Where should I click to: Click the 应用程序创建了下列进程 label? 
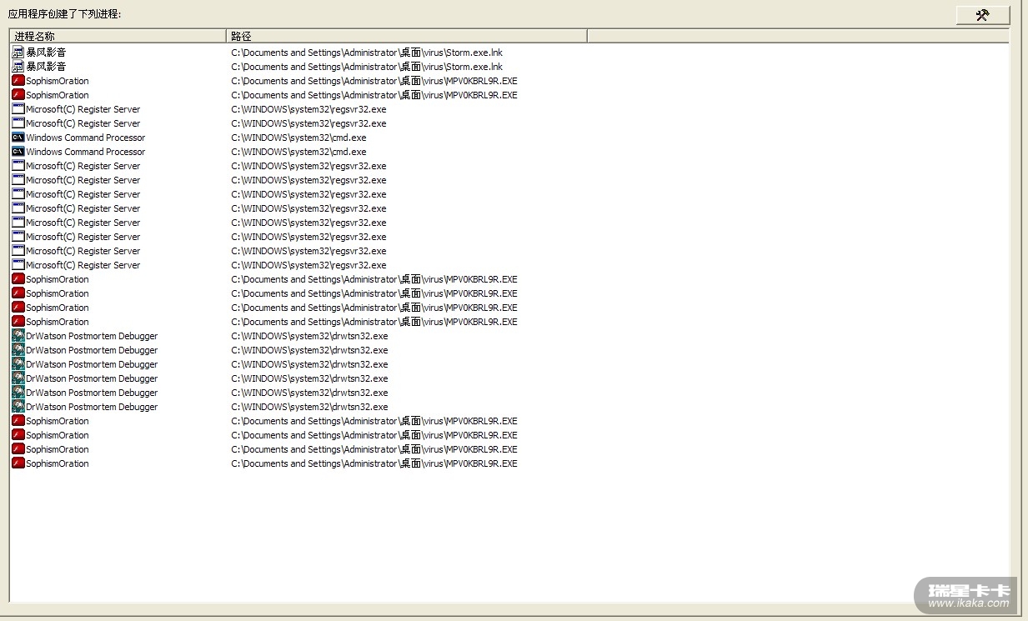65,14
